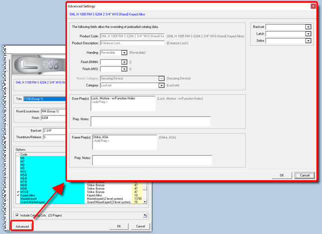
Task: Click the Product Description field
Action: coord(132,43)
